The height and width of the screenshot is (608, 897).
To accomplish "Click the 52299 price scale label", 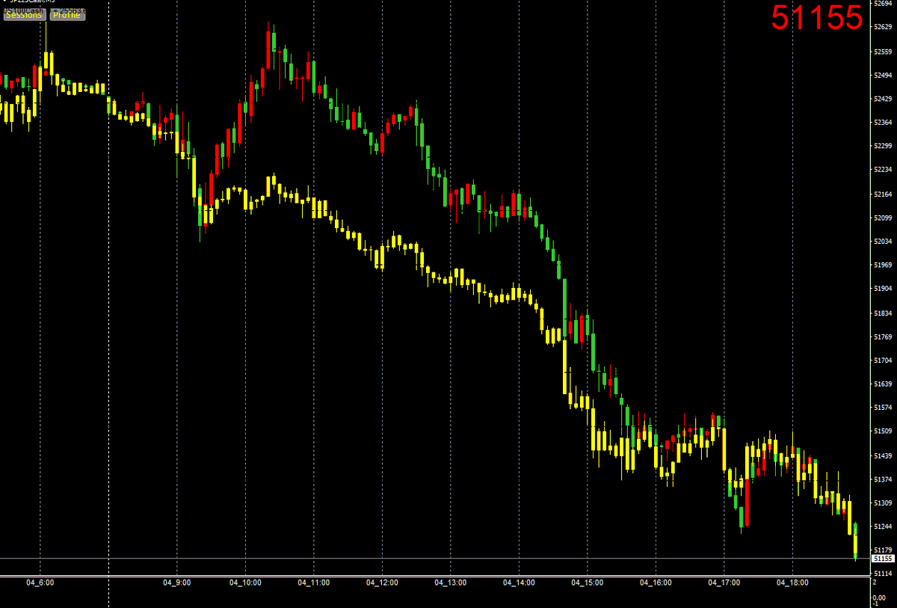I will pos(883,147).
